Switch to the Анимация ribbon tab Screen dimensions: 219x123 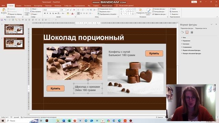pyautogui.click(x=58, y=6)
